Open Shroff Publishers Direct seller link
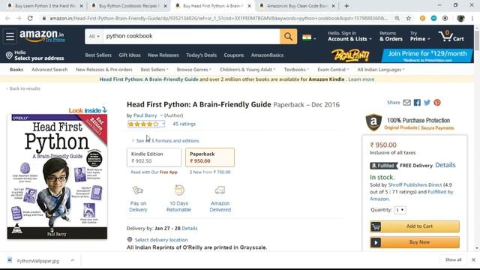The image size is (480, 270). 415,185
